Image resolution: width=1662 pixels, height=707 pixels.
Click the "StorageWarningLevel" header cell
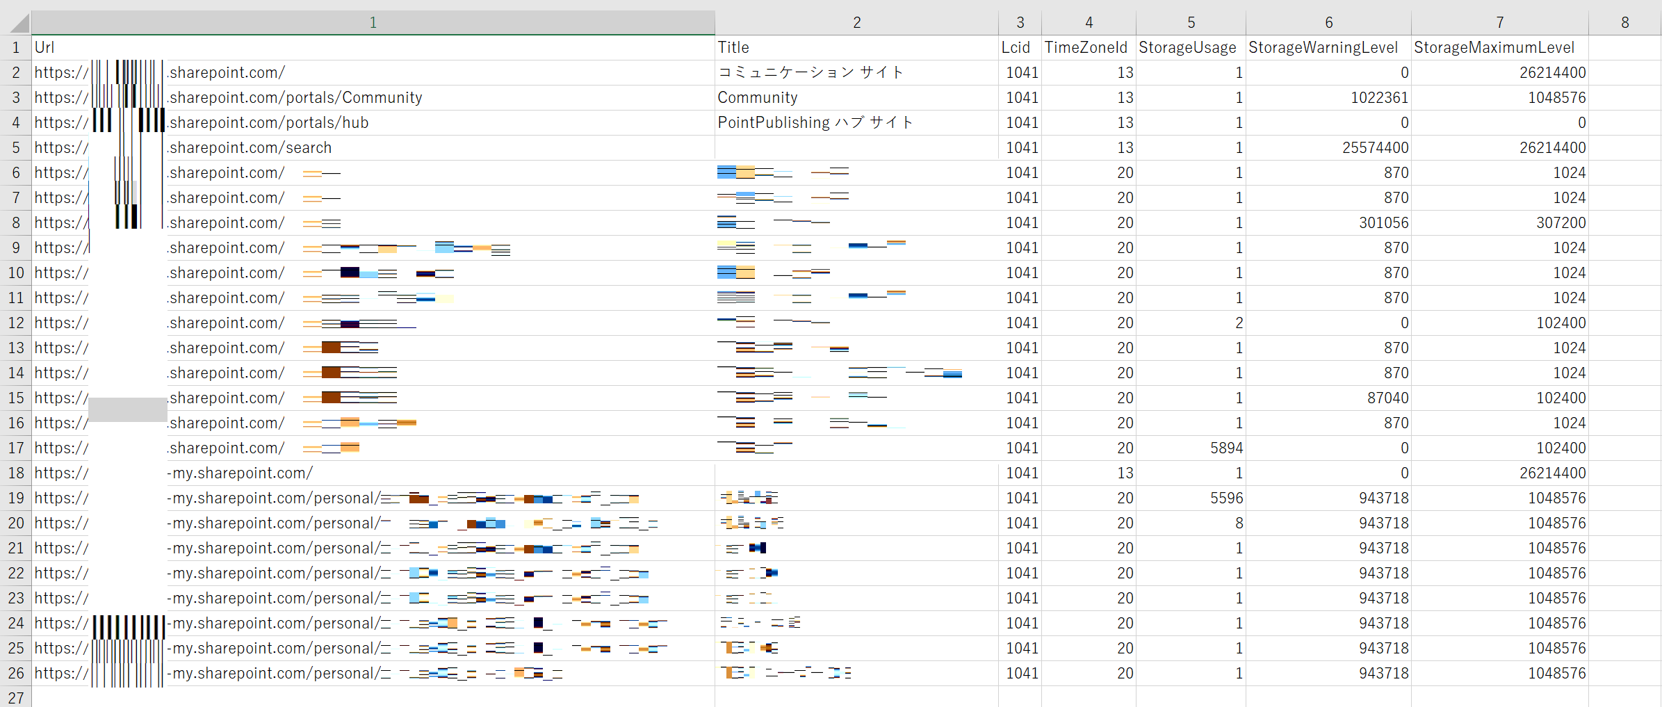click(x=1328, y=47)
